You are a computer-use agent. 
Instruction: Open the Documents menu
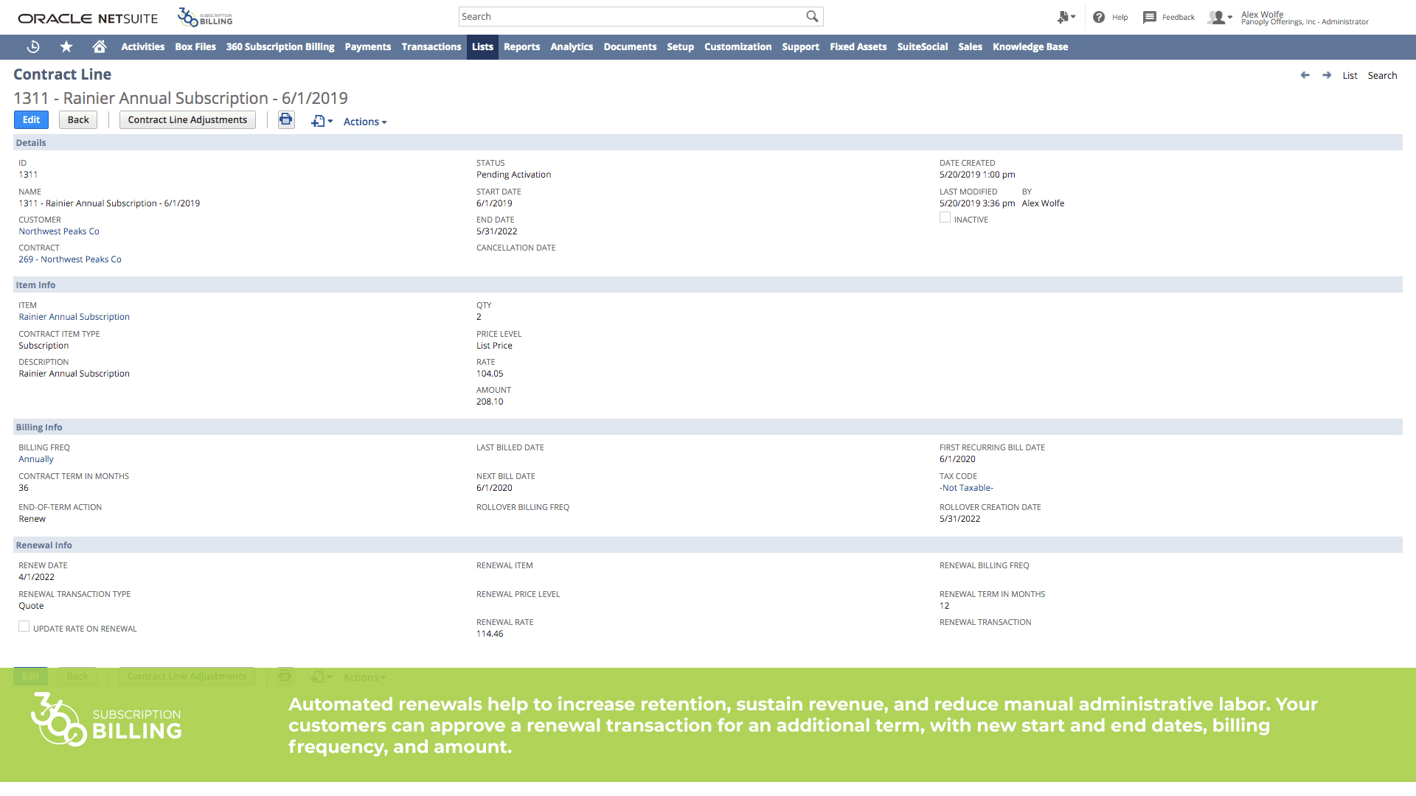click(x=630, y=46)
